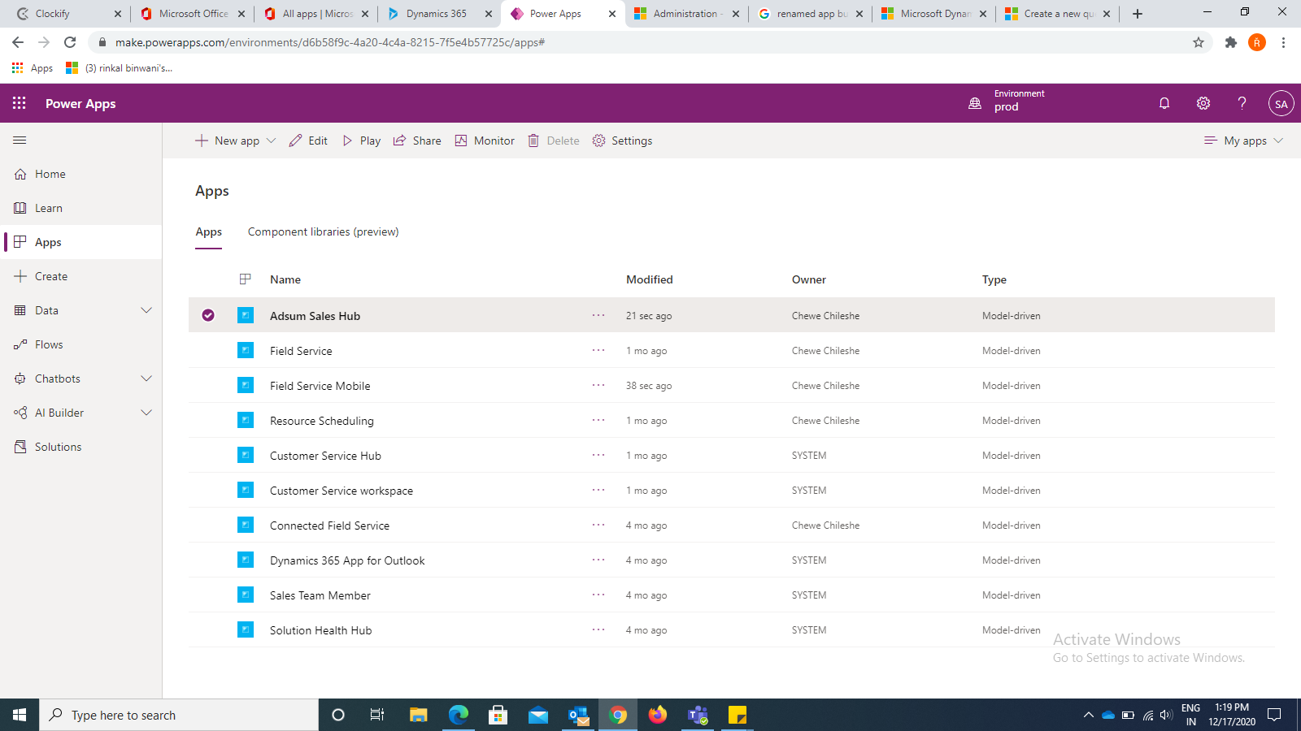Open Settings in the command bar

(623, 141)
